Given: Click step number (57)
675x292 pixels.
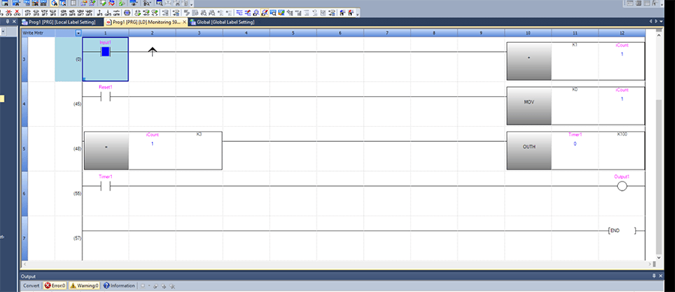Looking at the screenshot, I should pyautogui.click(x=77, y=239).
